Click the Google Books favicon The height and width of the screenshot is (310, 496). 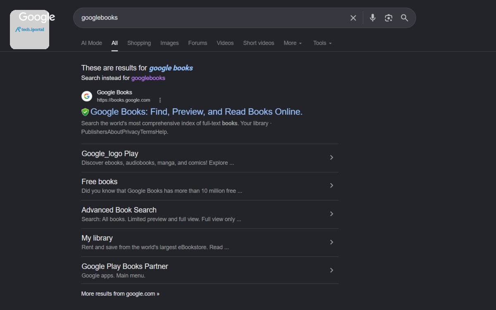(x=87, y=96)
